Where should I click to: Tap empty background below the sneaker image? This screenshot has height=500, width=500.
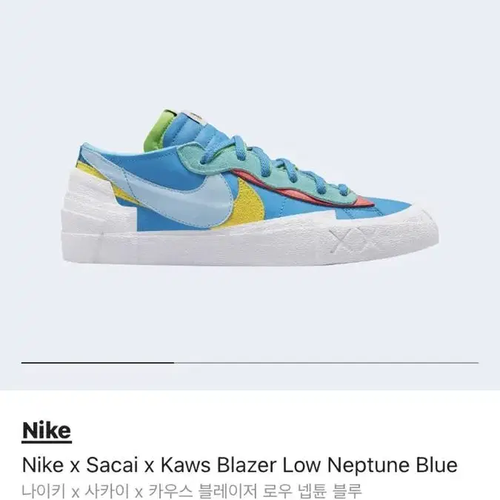tap(250, 313)
